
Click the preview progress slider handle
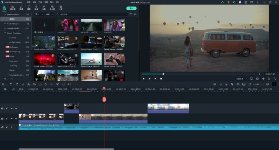(163, 74)
